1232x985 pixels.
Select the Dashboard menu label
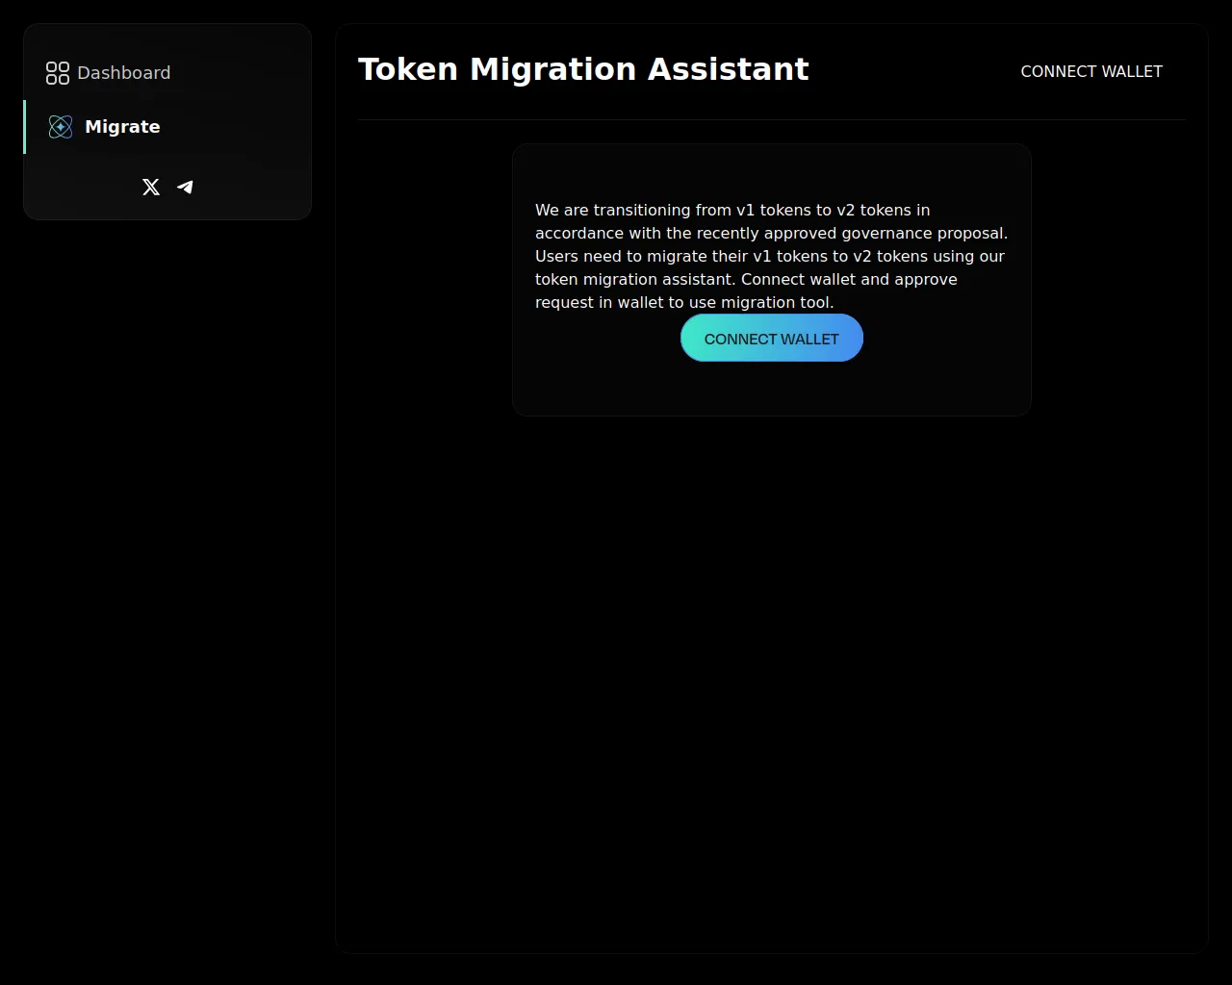point(123,73)
